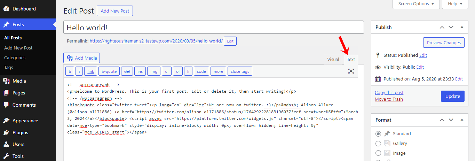
Task: Insert ordered list with ol button
Action: (178, 71)
